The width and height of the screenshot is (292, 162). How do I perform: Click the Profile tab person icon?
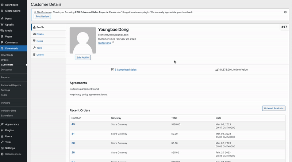pyautogui.click(x=34, y=27)
